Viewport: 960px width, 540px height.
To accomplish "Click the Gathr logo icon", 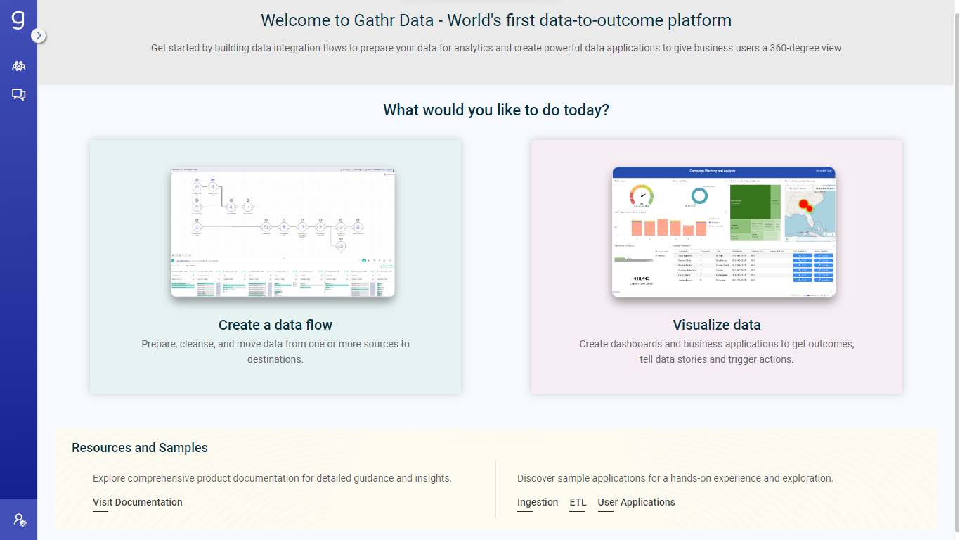I will coord(18,20).
